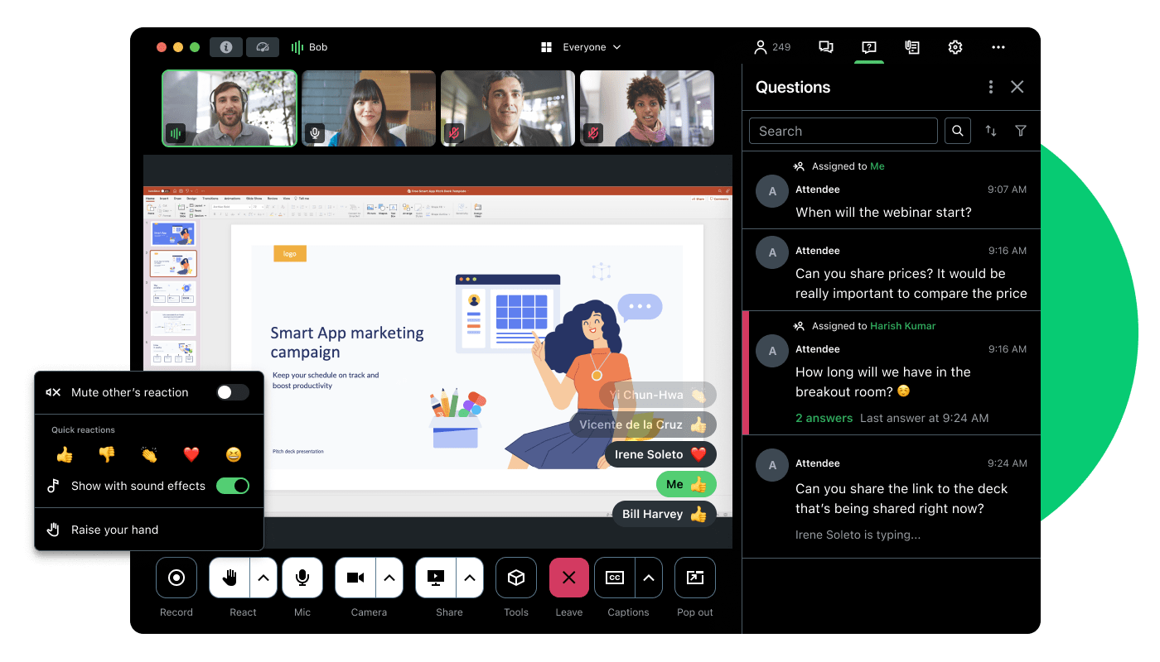
Task: Switch to the Questions tab
Action: pos(868,47)
